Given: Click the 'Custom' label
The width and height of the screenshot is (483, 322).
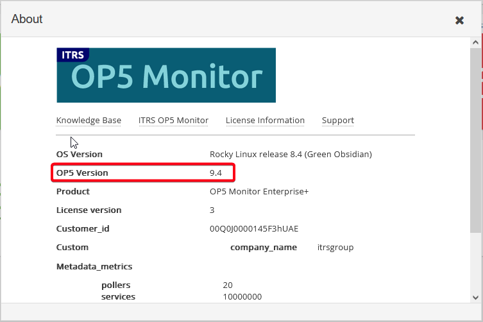Looking at the screenshot, I should point(72,248).
